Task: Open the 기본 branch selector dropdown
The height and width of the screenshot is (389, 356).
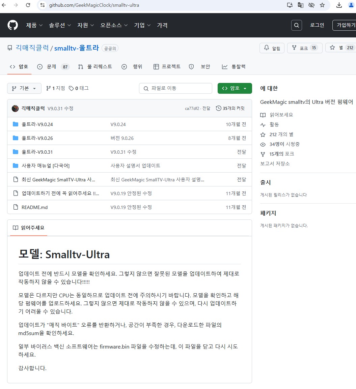Action: [24, 88]
